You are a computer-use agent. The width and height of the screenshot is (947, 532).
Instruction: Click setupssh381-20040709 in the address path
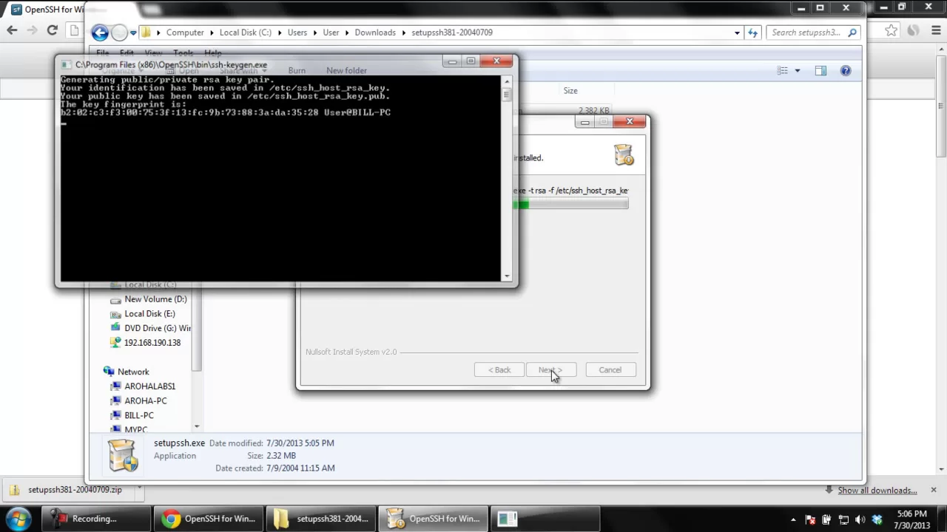click(452, 33)
